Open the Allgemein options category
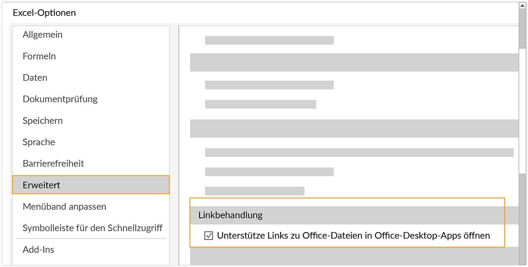 point(42,35)
